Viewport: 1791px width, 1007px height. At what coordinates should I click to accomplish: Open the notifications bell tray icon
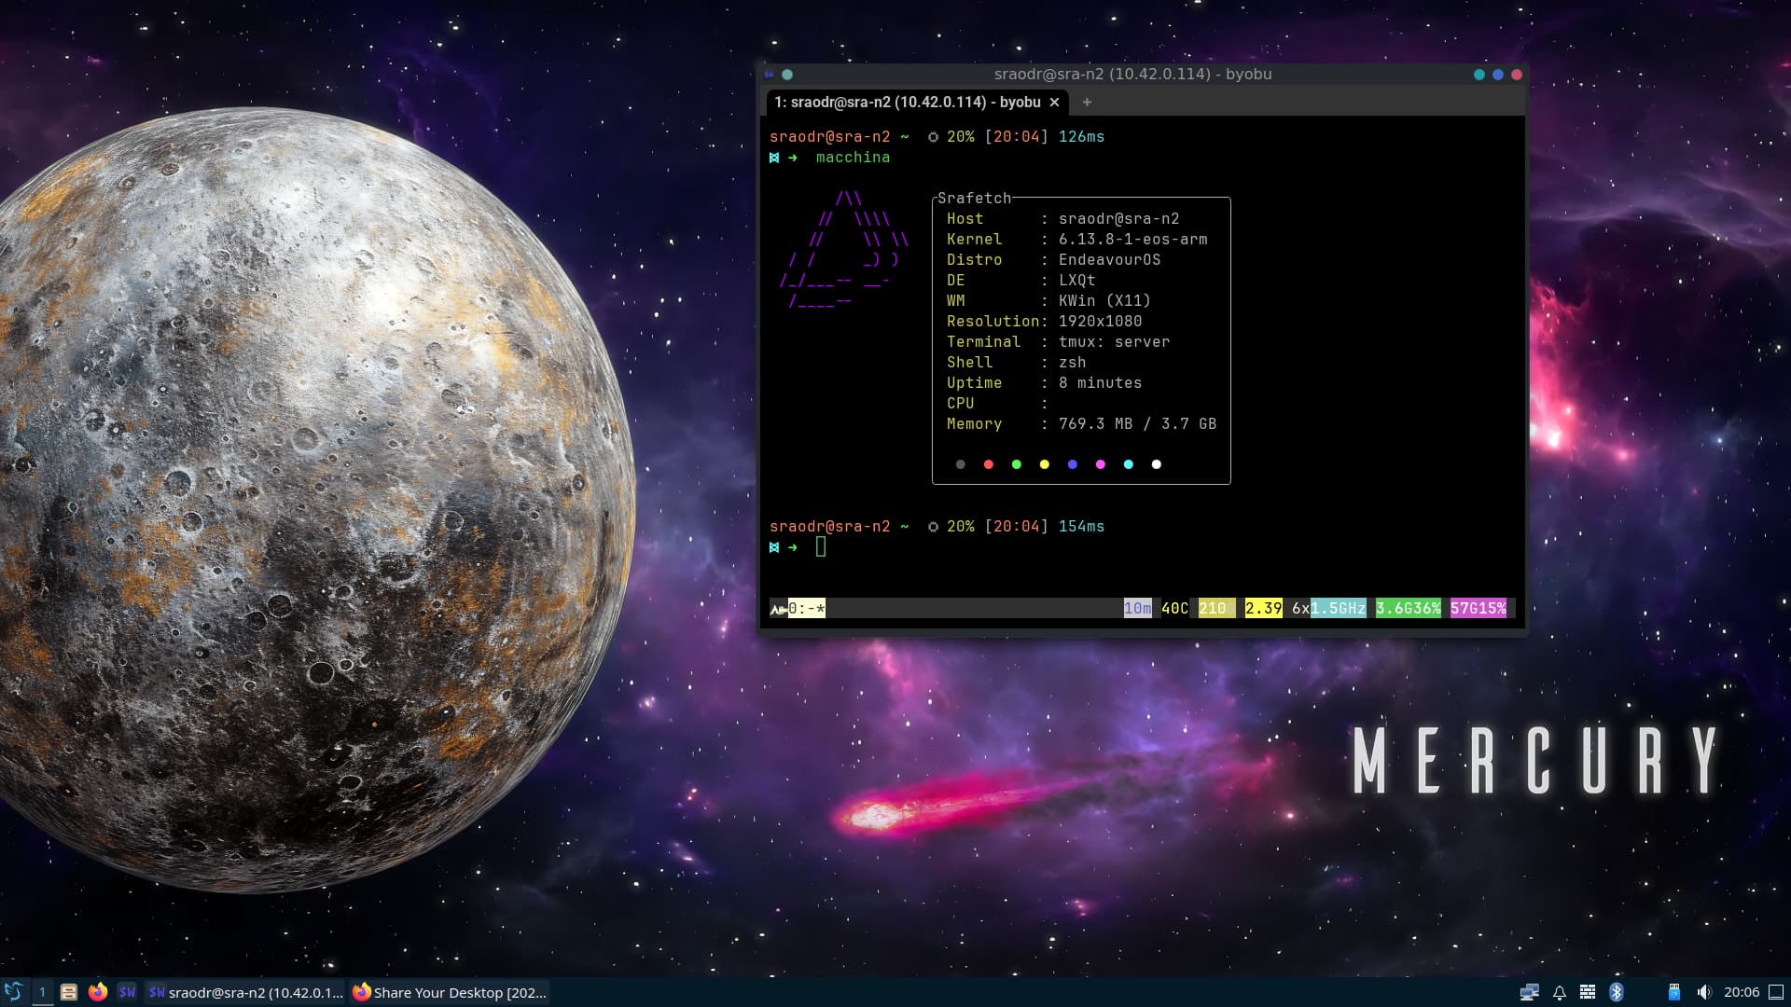pyautogui.click(x=1559, y=992)
